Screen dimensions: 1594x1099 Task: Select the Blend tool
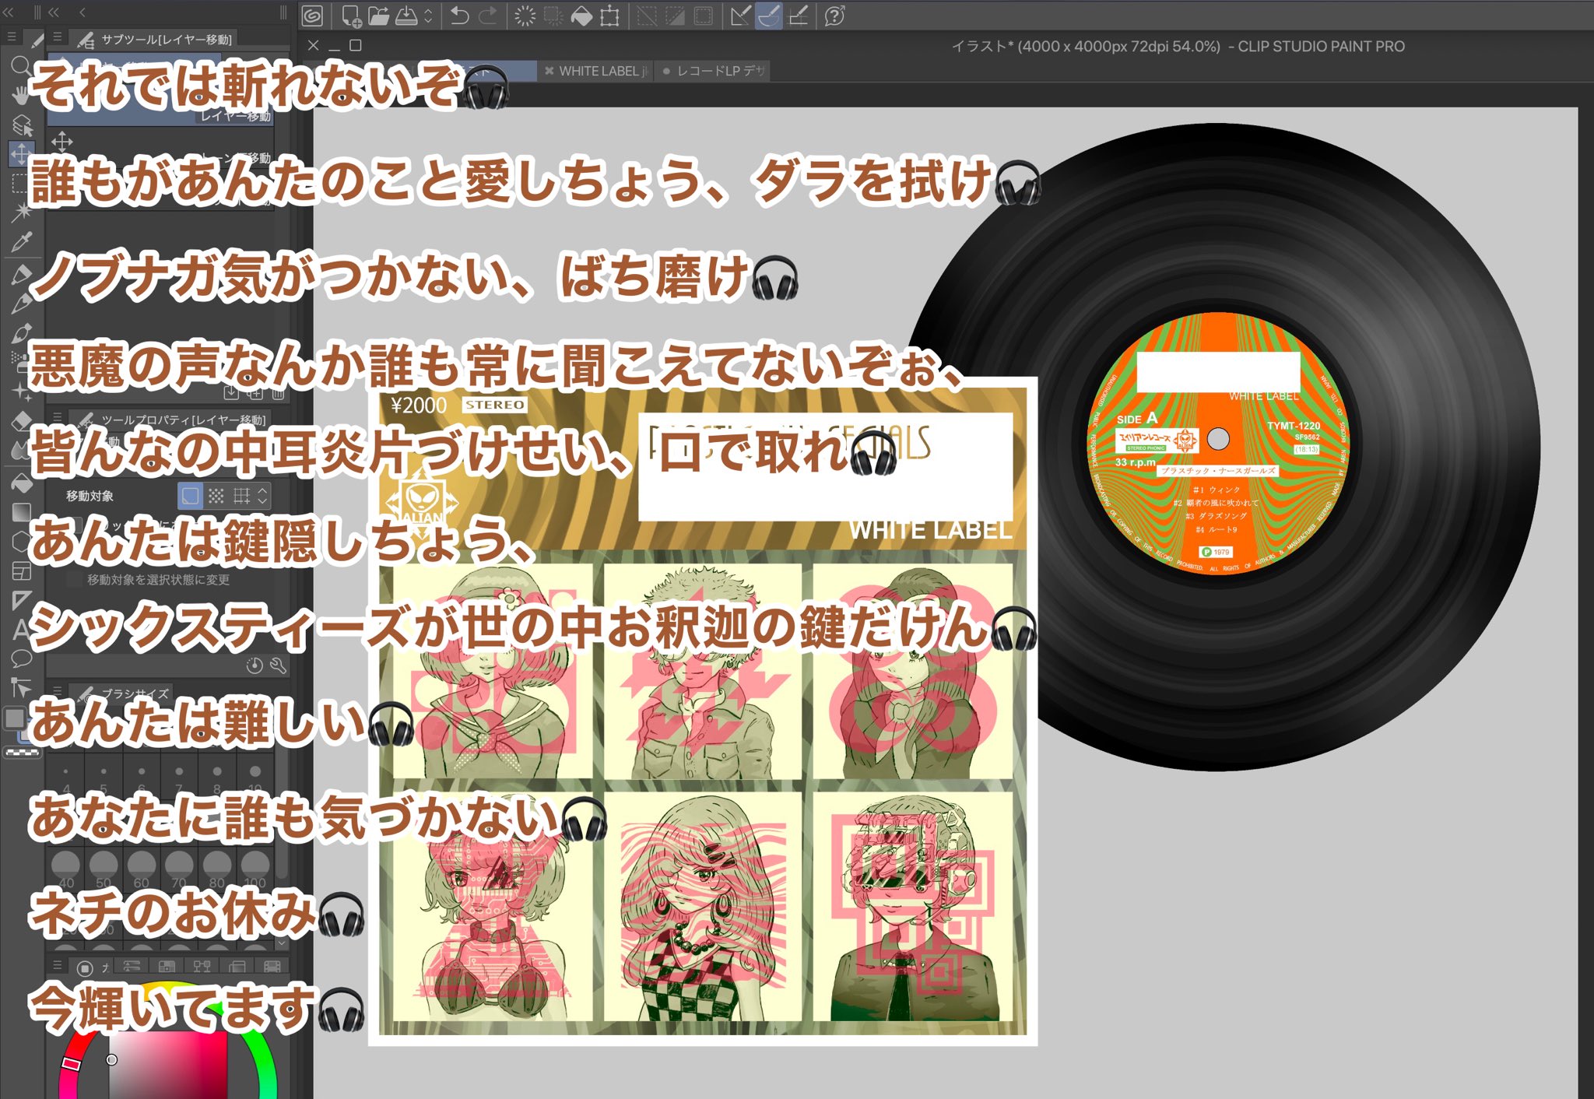[21, 451]
